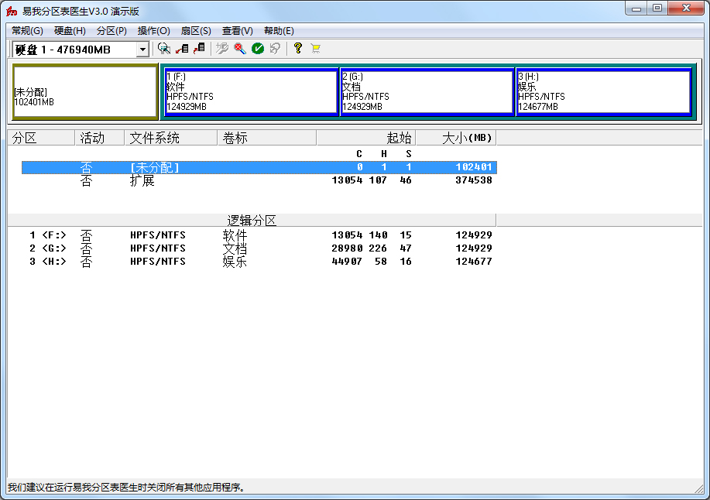Click the app logo icon in title bar

click(12, 11)
